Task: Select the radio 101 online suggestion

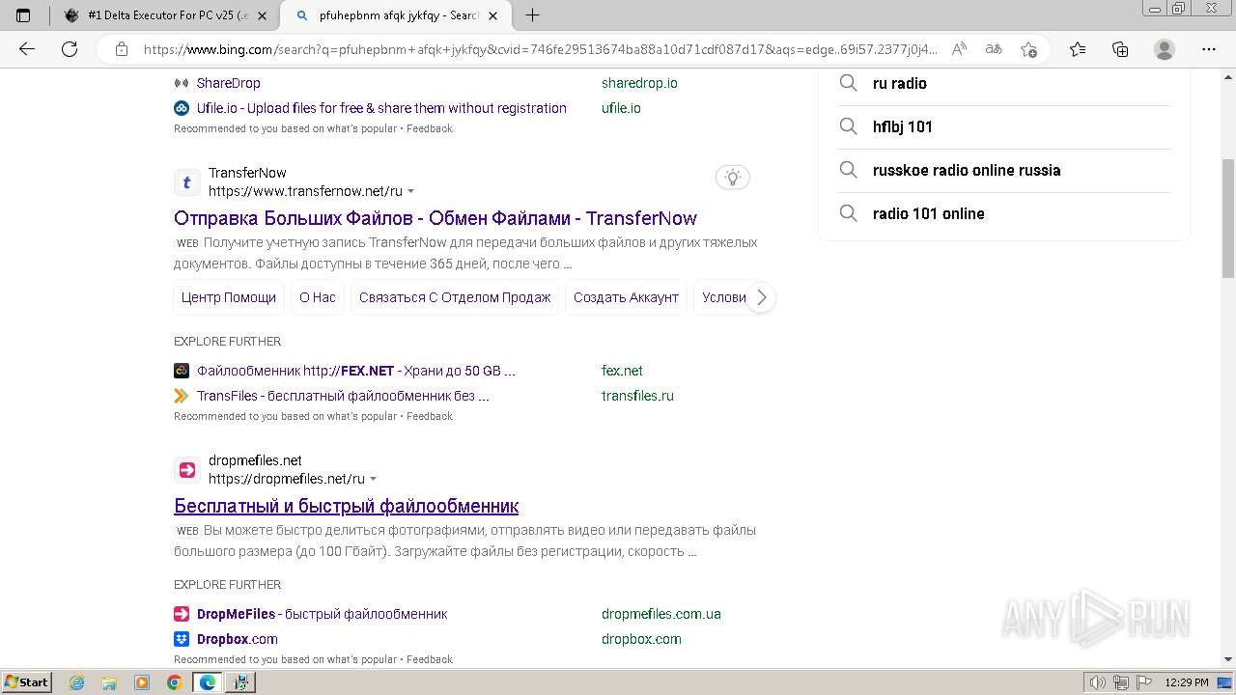Action: pyautogui.click(x=1004, y=213)
